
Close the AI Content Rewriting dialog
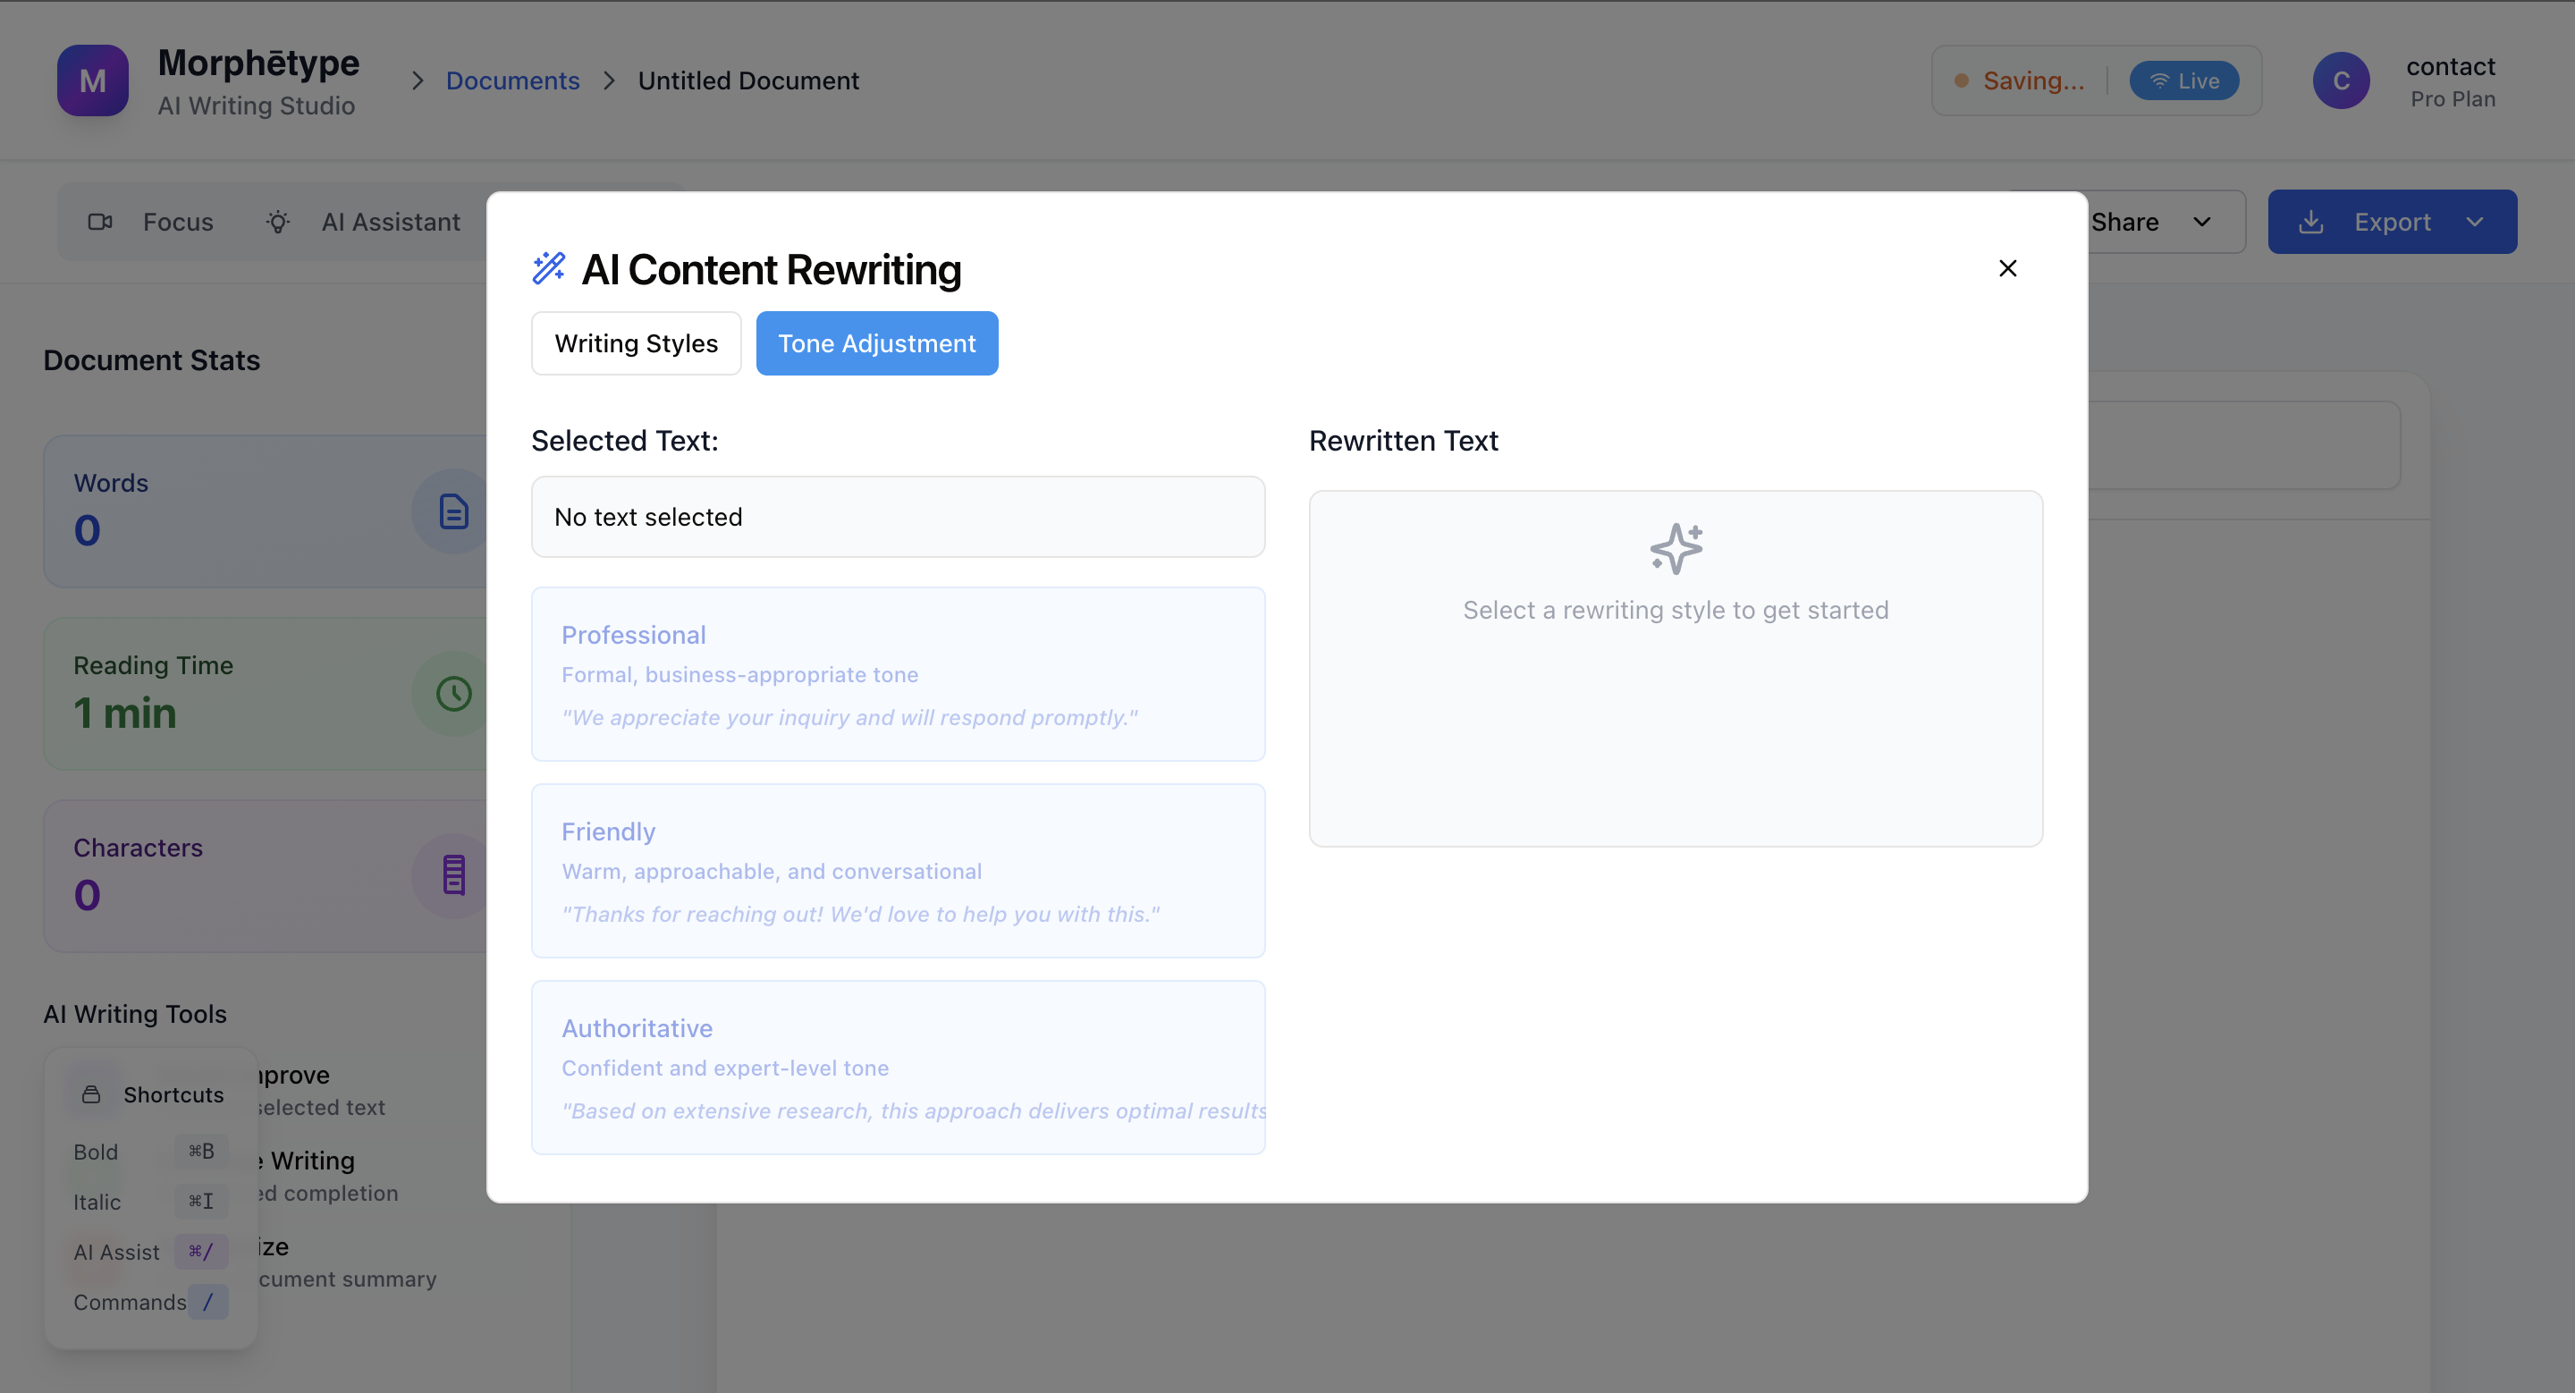tap(2007, 268)
